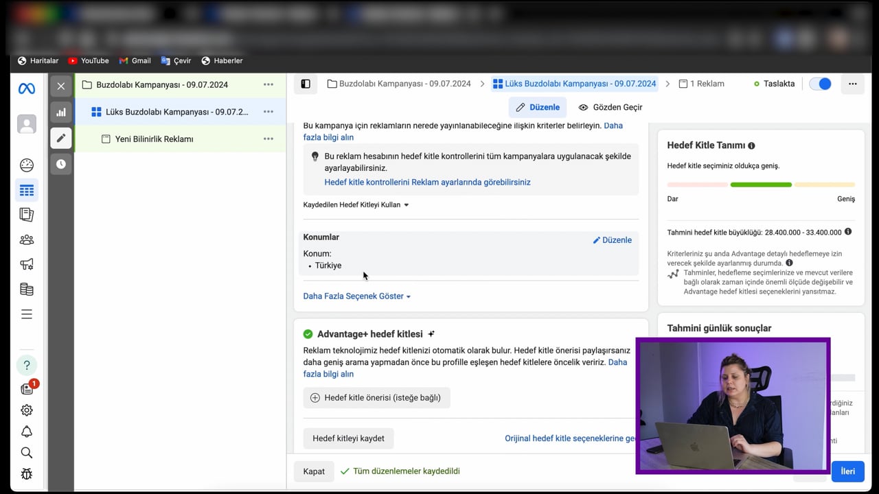Open more options for Lüks Buzdolabı Kampanyası row
The width and height of the screenshot is (879, 494).
coord(269,112)
